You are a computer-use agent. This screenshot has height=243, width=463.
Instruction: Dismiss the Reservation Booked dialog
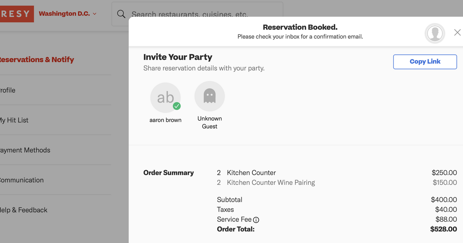click(457, 32)
